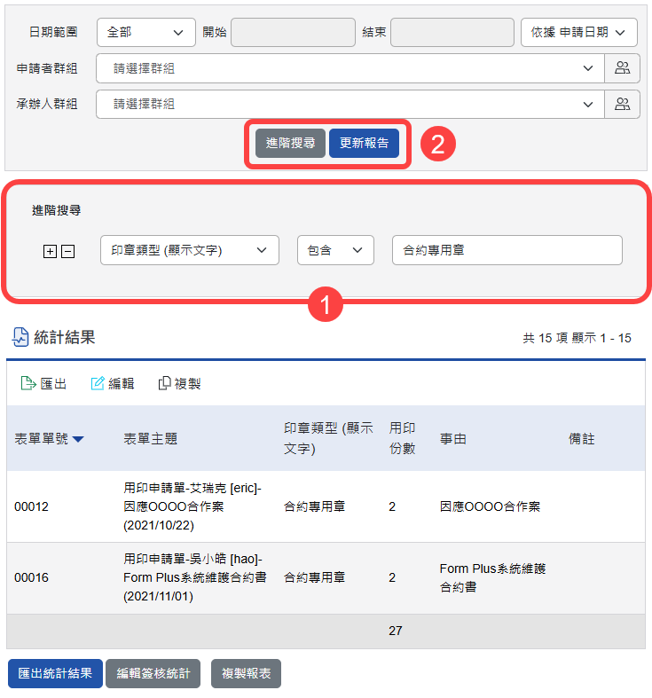
Task: Click 合約專用章 seal type in row 00016
Action: [314, 577]
